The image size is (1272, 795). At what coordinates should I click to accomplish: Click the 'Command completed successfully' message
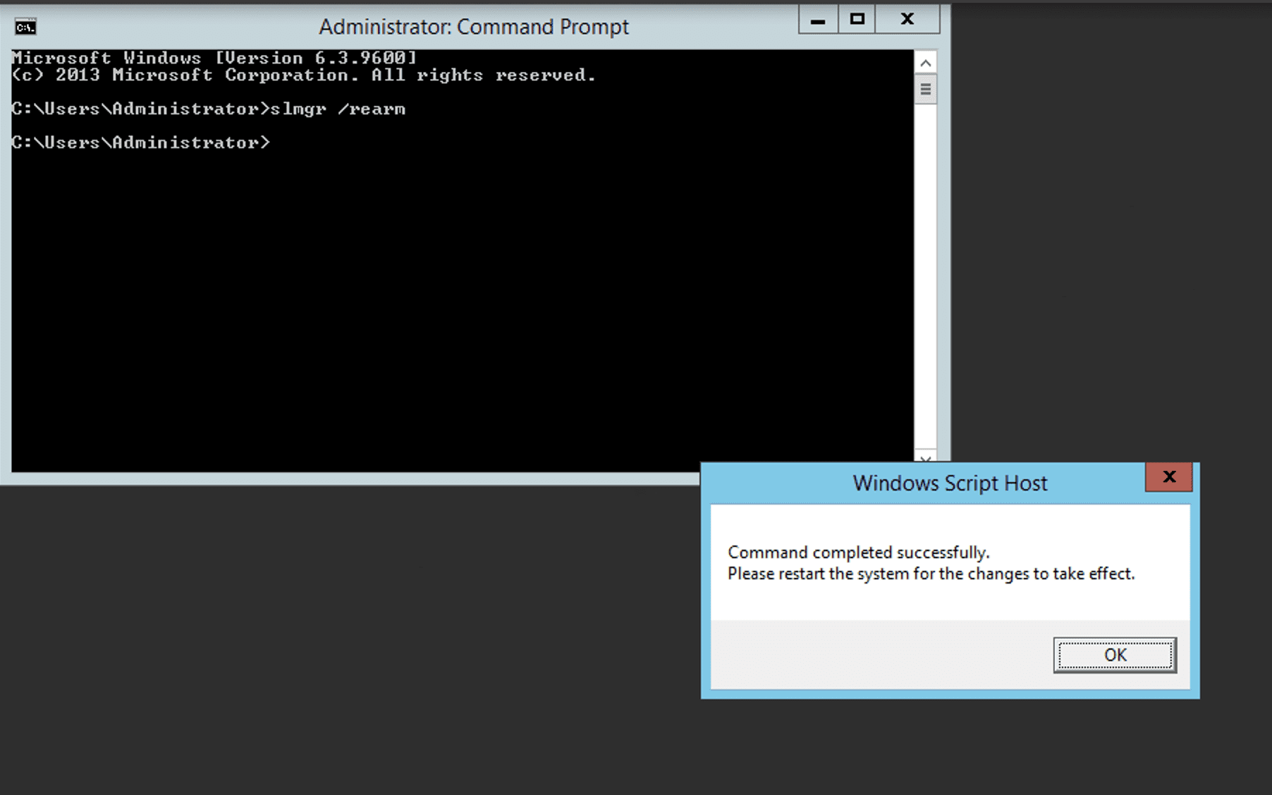[x=858, y=553]
